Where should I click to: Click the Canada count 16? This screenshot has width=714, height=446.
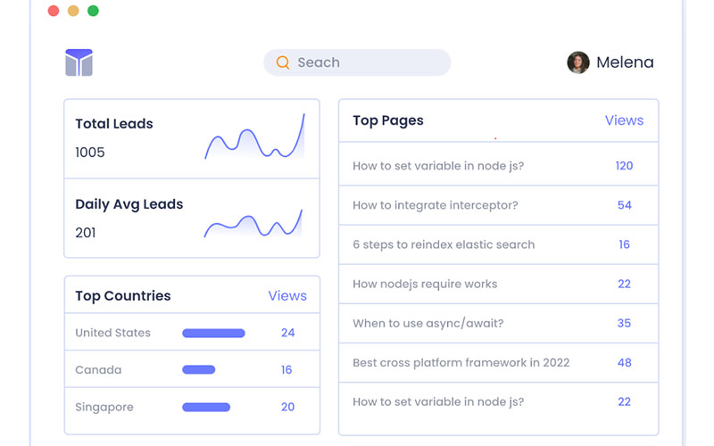(x=286, y=369)
